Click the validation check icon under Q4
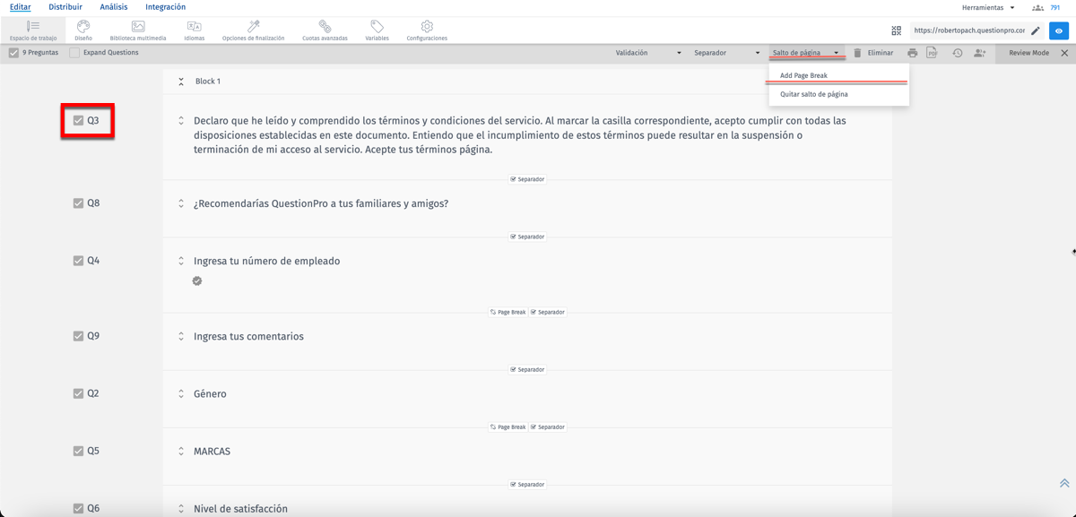This screenshot has height=517, width=1076. pos(197,280)
